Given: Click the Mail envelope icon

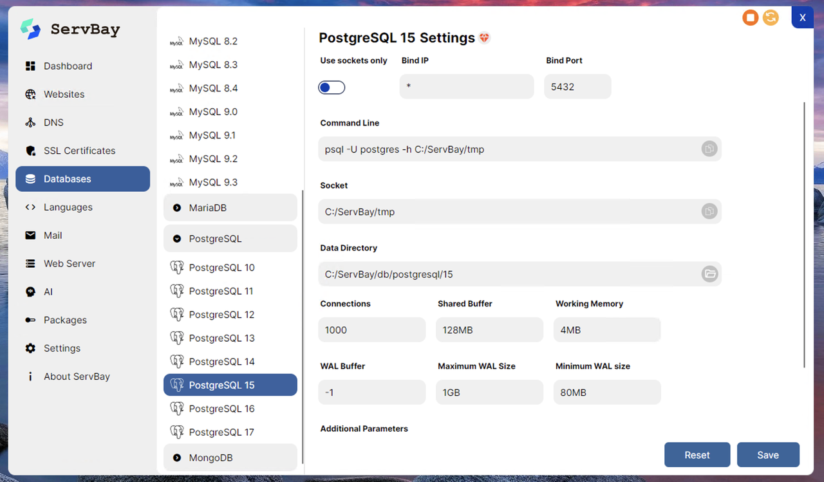Looking at the screenshot, I should 30,236.
